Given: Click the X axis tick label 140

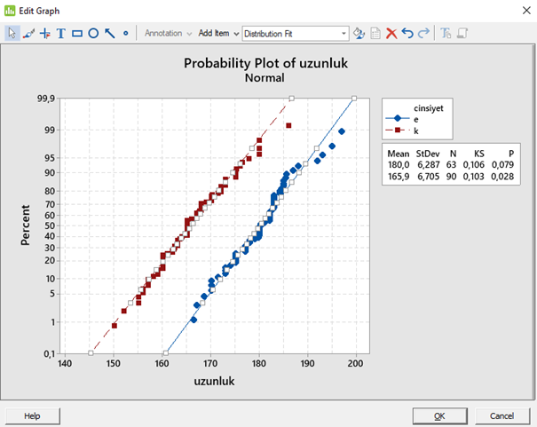Looking at the screenshot, I should [65, 363].
